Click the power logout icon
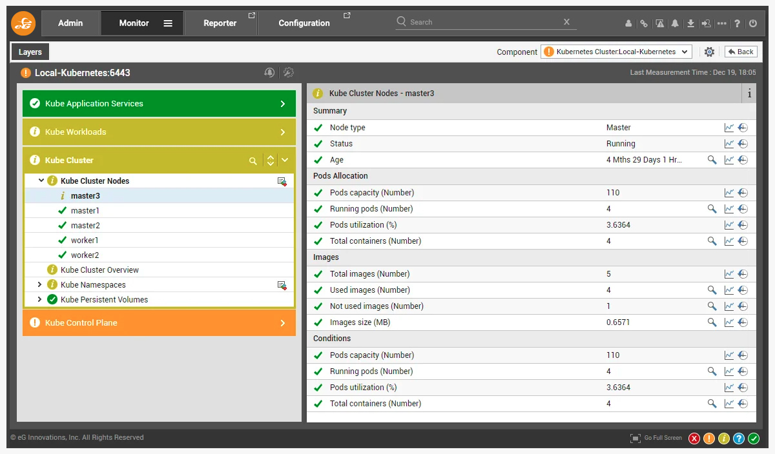The image size is (775, 454). (752, 23)
